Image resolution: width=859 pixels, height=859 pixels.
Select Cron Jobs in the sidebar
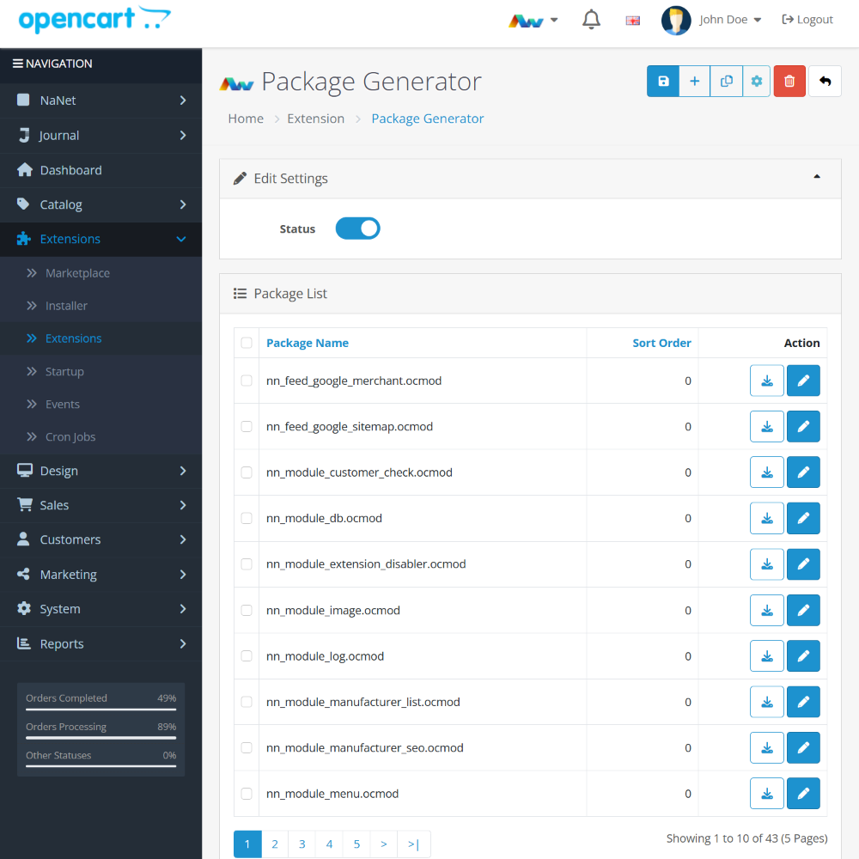coord(70,436)
